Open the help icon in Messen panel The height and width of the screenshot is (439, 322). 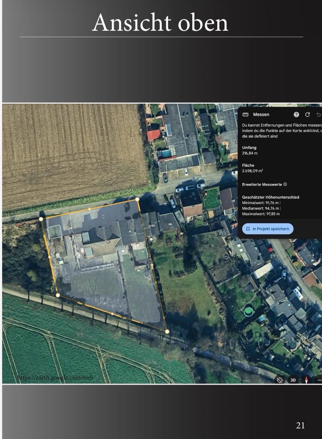(296, 115)
